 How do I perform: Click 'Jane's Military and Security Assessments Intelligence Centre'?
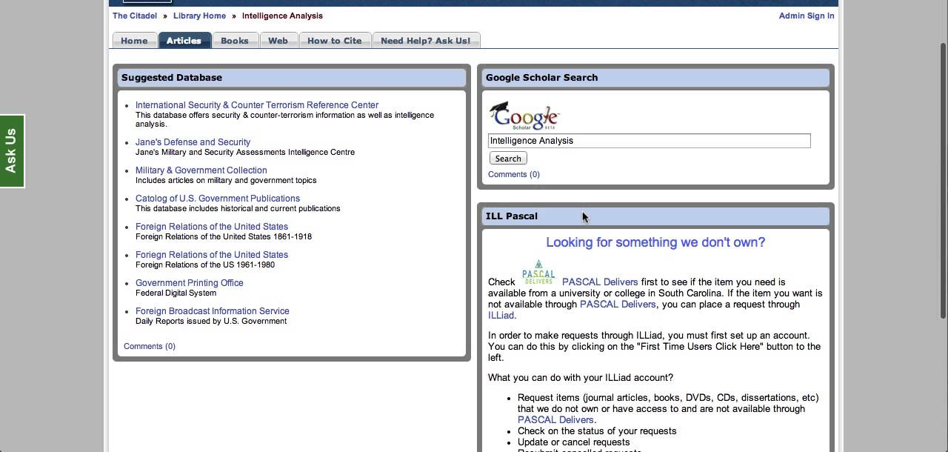click(245, 152)
